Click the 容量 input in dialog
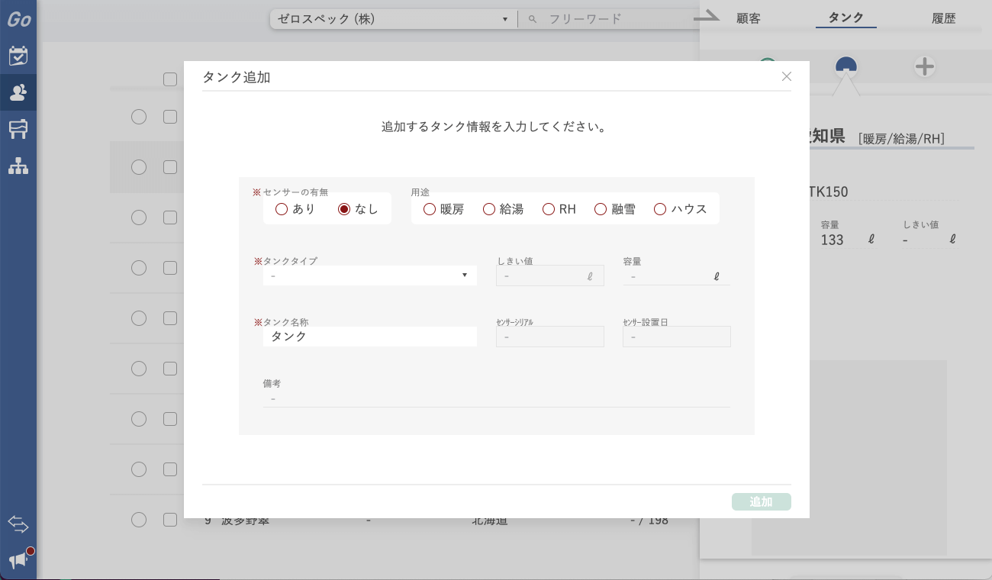Viewport: 992px width, 580px height. (x=676, y=276)
